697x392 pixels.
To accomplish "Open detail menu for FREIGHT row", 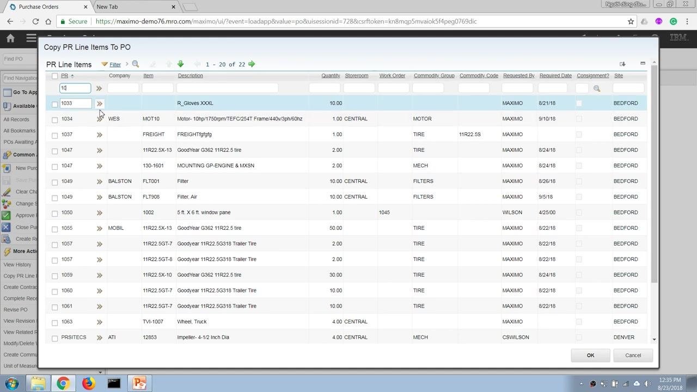I will [x=99, y=134].
